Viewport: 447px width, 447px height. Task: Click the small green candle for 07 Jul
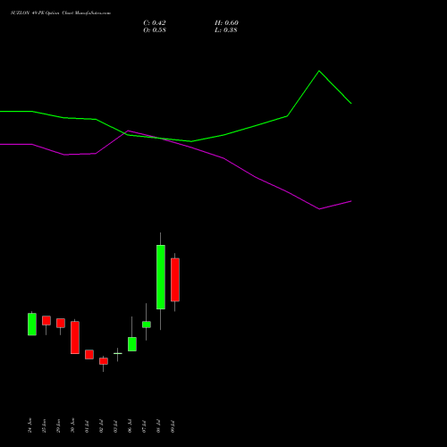147,325
